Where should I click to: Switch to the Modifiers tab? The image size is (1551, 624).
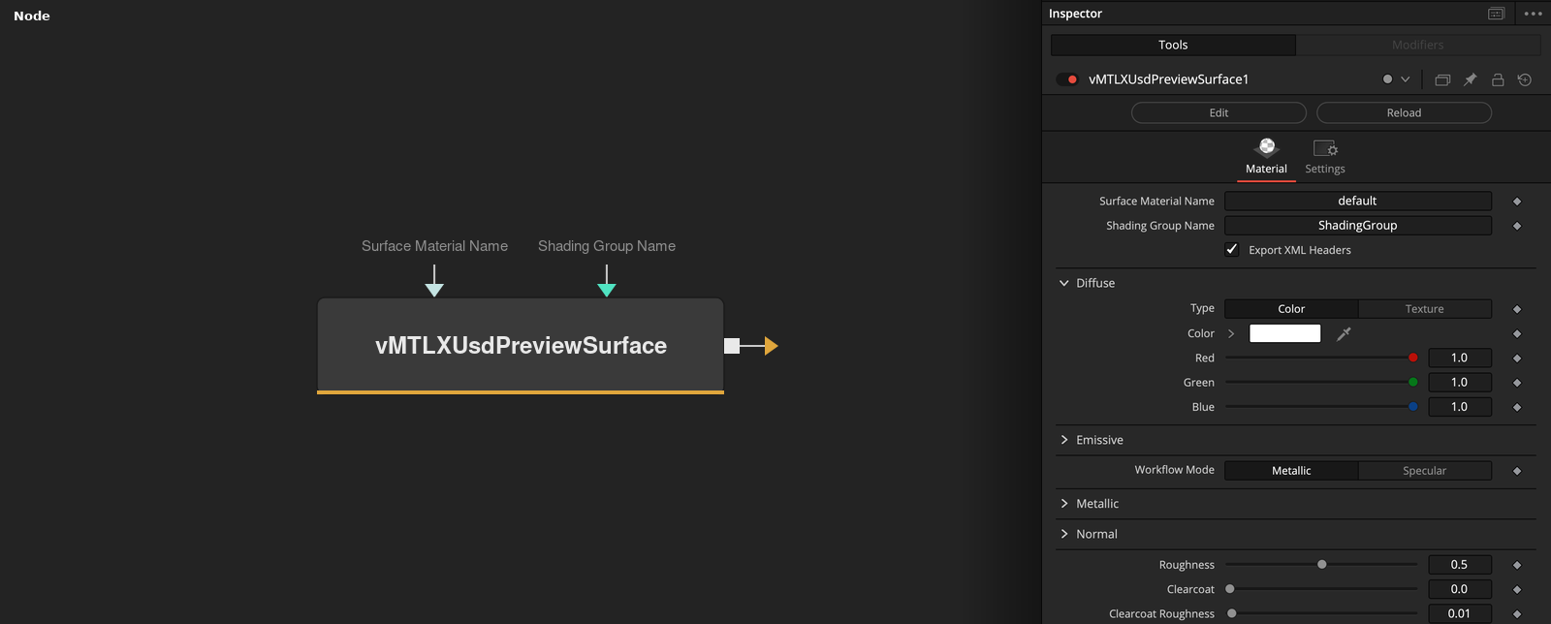(1417, 45)
